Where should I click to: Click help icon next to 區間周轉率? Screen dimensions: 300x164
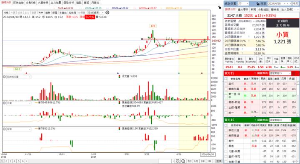pyautogui.click(x=242, y=54)
